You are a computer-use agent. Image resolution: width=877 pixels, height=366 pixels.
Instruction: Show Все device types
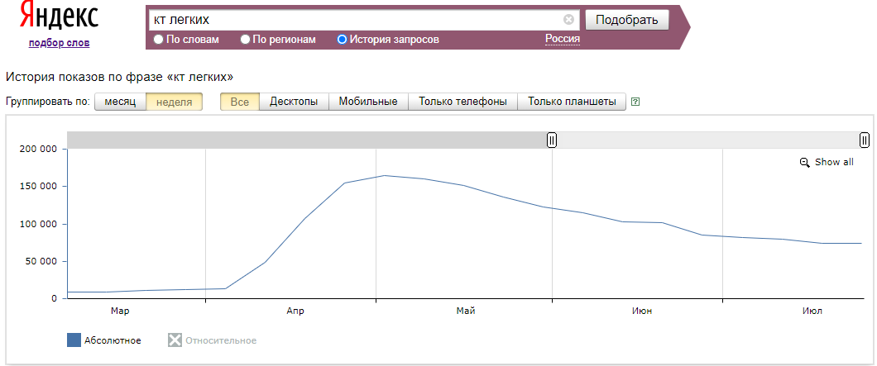pyautogui.click(x=239, y=102)
